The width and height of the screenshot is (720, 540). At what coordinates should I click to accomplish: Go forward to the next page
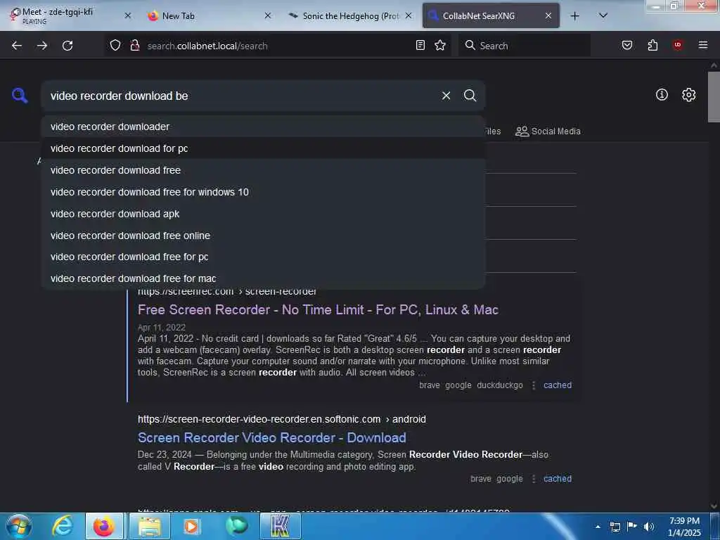coord(42,46)
